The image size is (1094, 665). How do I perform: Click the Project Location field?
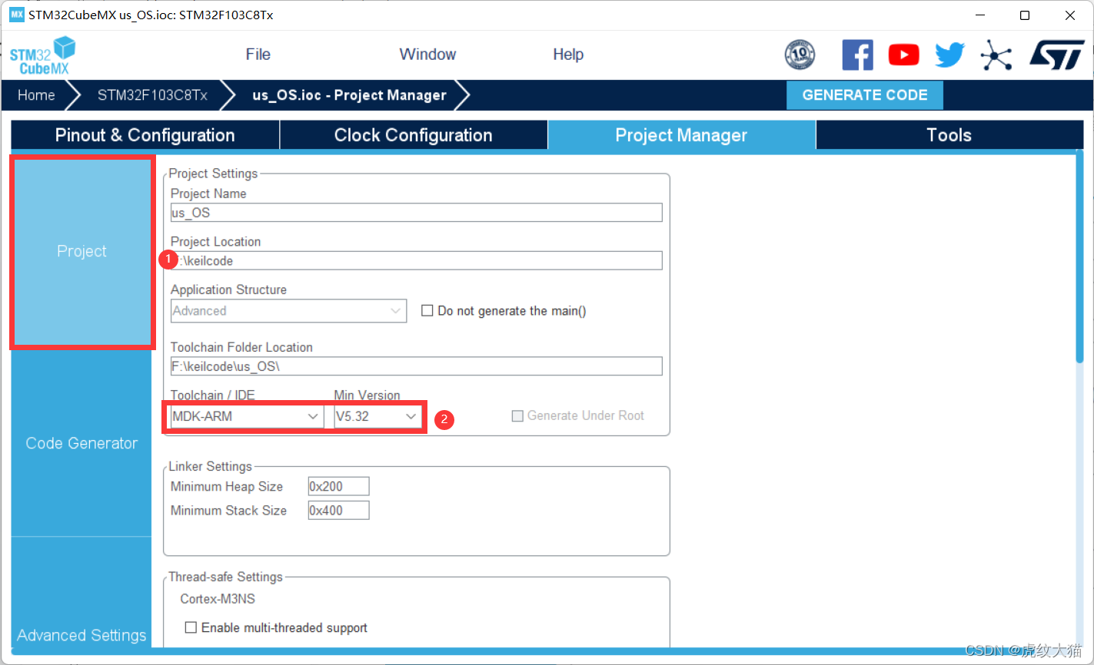[x=416, y=261]
